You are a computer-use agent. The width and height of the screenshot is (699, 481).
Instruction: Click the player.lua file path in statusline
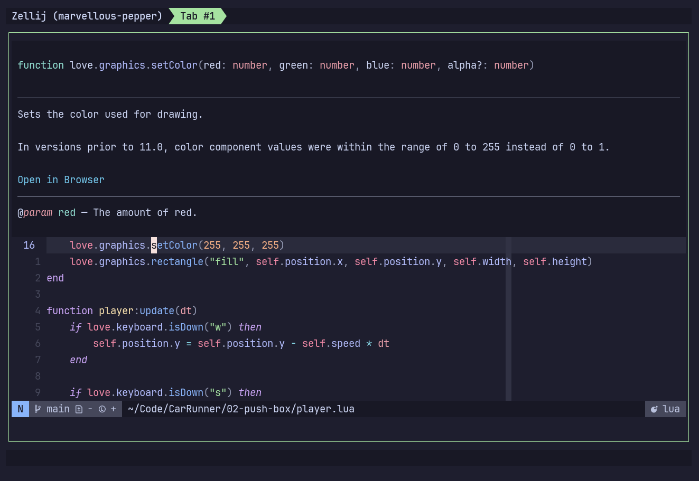(x=241, y=409)
